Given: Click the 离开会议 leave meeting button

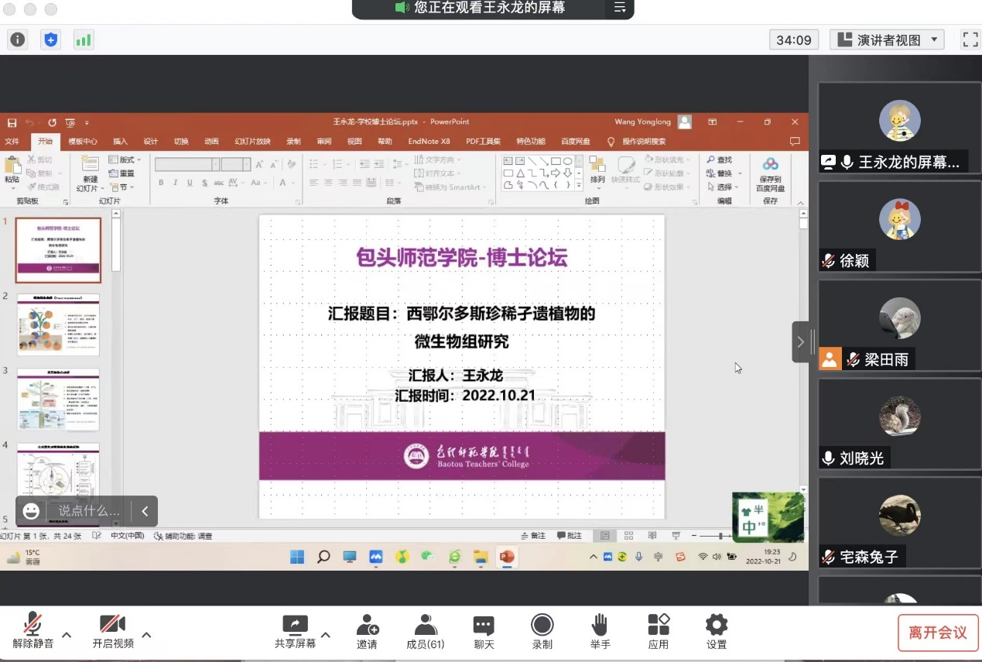Looking at the screenshot, I should [938, 633].
